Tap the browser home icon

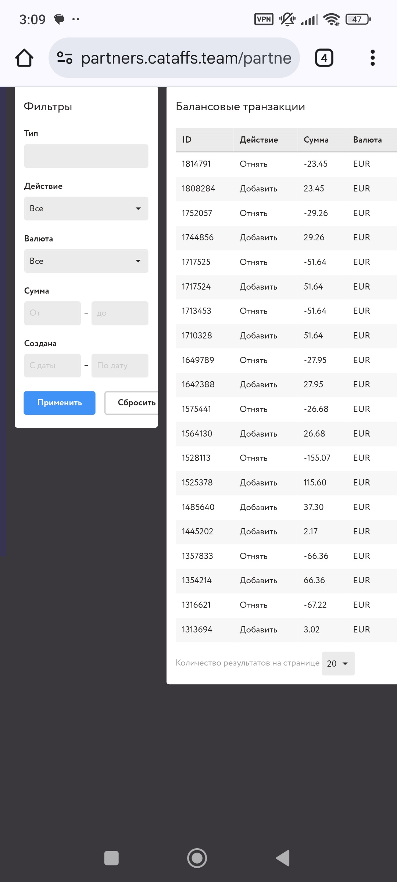click(x=24, y=58)
